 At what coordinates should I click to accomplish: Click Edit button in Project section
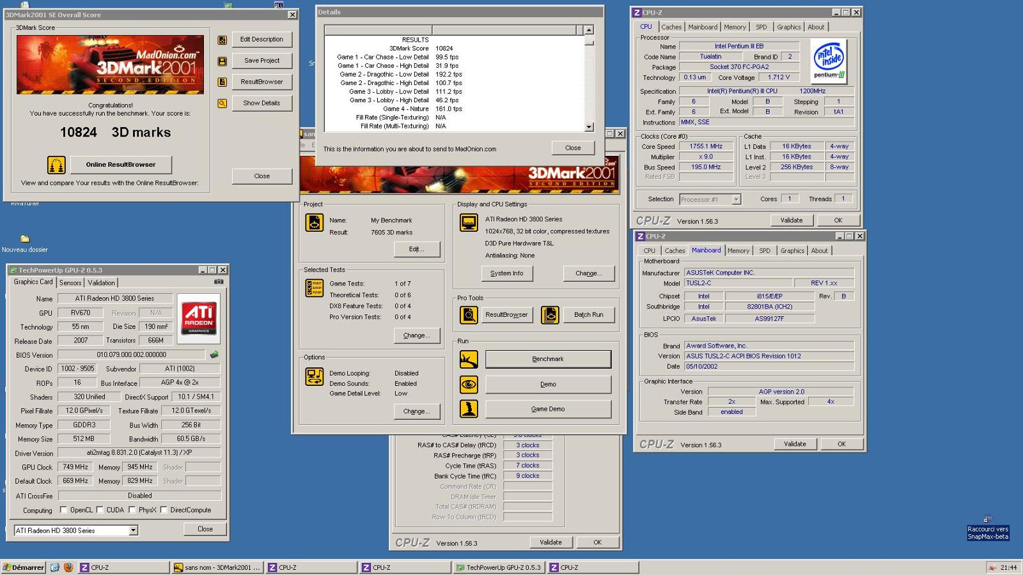click(x=416, y=249)
